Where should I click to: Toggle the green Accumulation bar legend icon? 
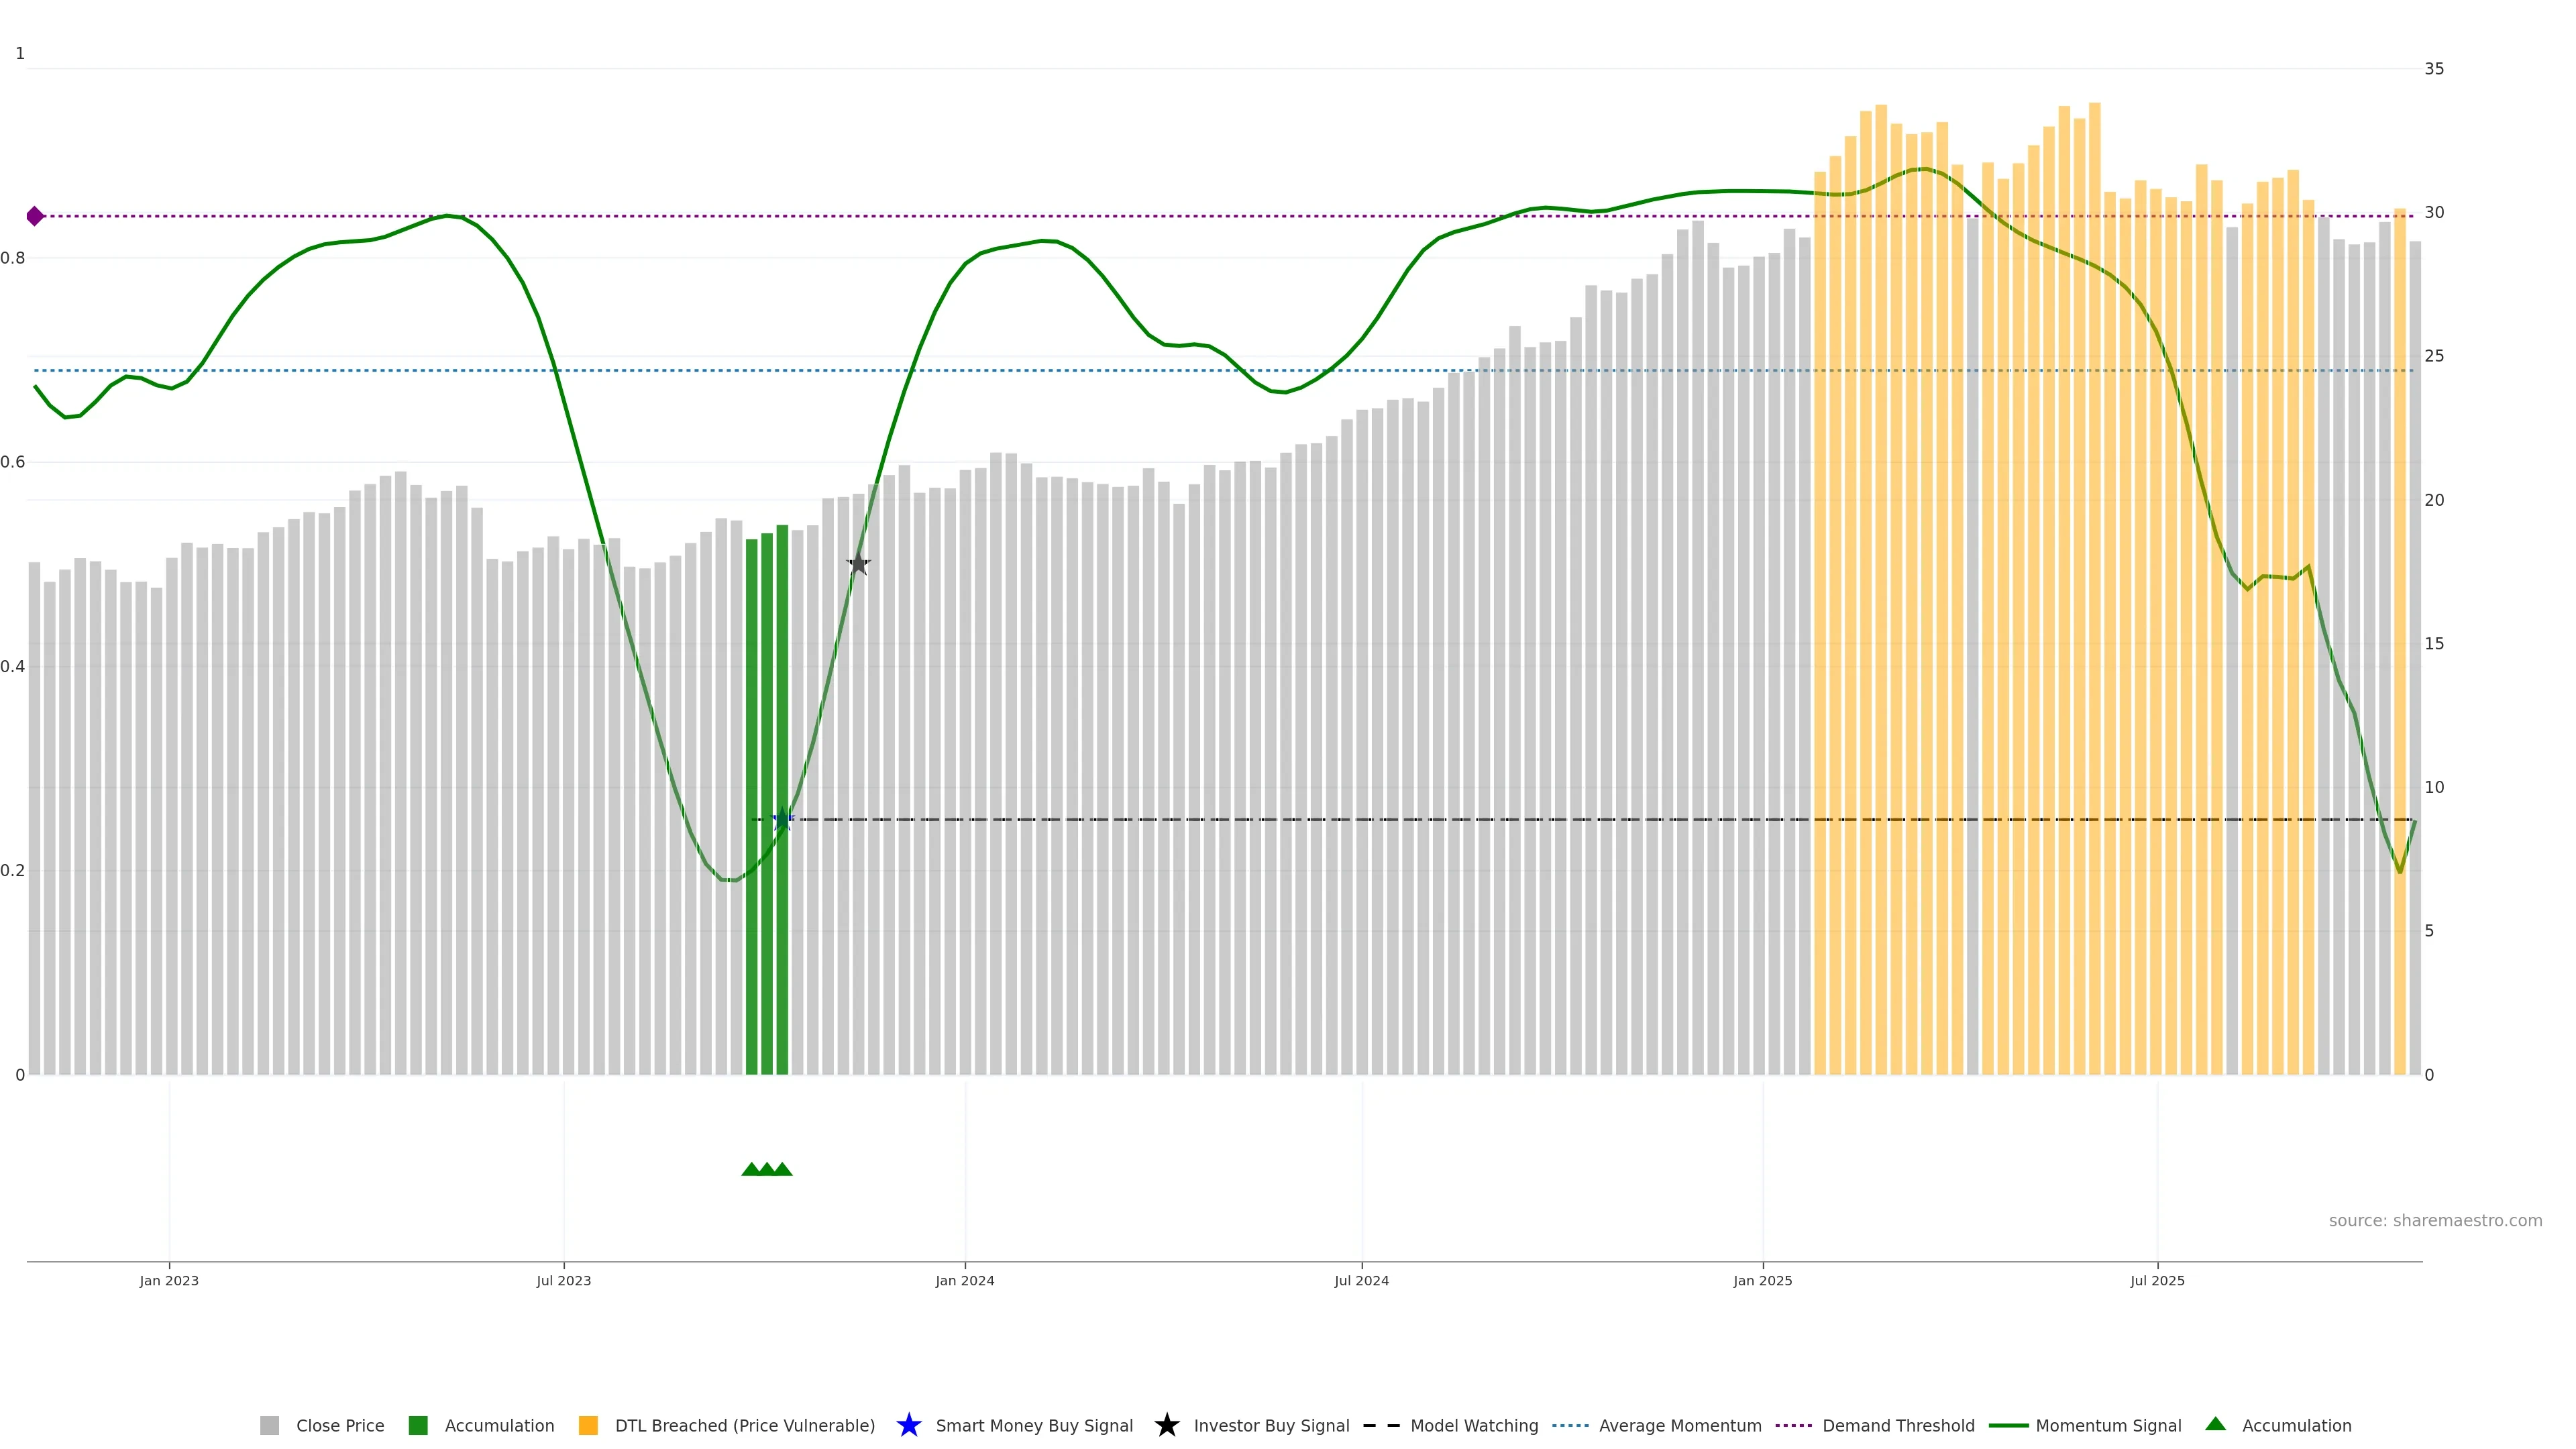[418, 1425]
